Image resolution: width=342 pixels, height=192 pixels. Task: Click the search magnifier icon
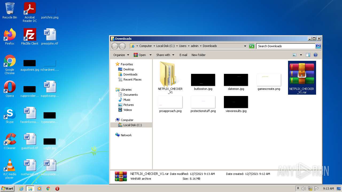(x=318, y=46)
